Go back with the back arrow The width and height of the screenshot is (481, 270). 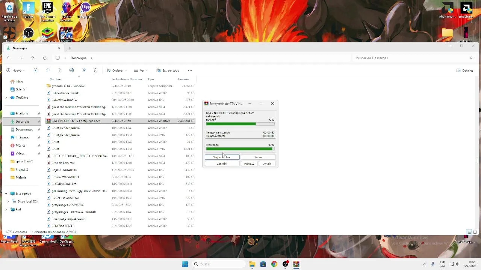pyautogui.click(x=9, y=58)
